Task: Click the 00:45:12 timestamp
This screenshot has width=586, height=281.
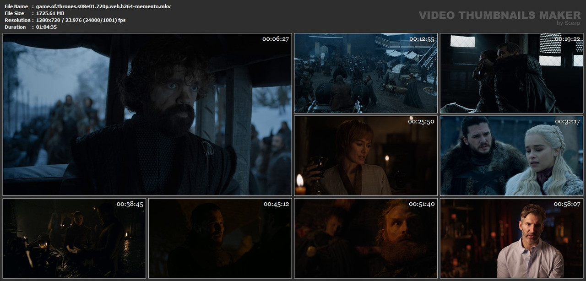Action: click(276, 204)
